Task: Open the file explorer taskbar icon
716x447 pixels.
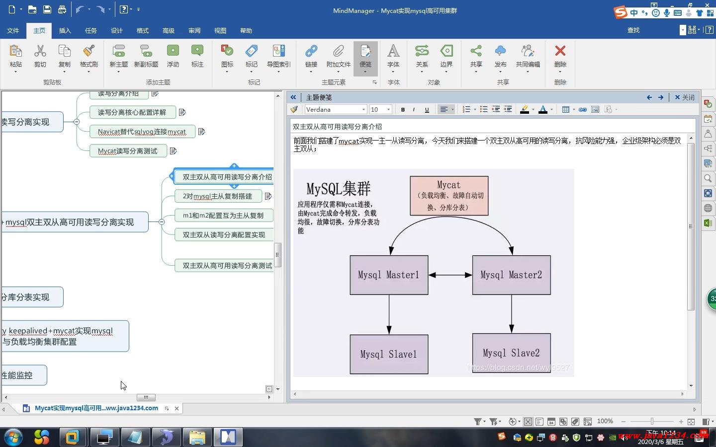Action: point(197,437)
